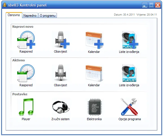This screenshot has width=163, height=136.
Task: Click the Zvučni sistem text label
Action: click(61, 119)
